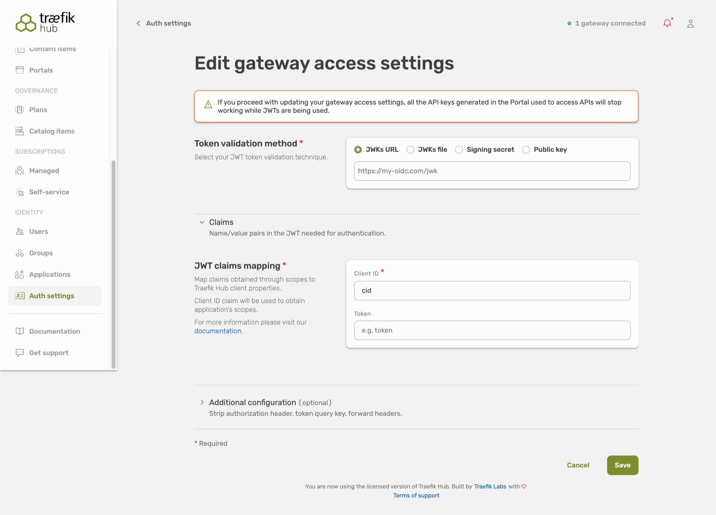716x515 pixels.
Task: Open the user profile icon
Action: coord(691,24)
